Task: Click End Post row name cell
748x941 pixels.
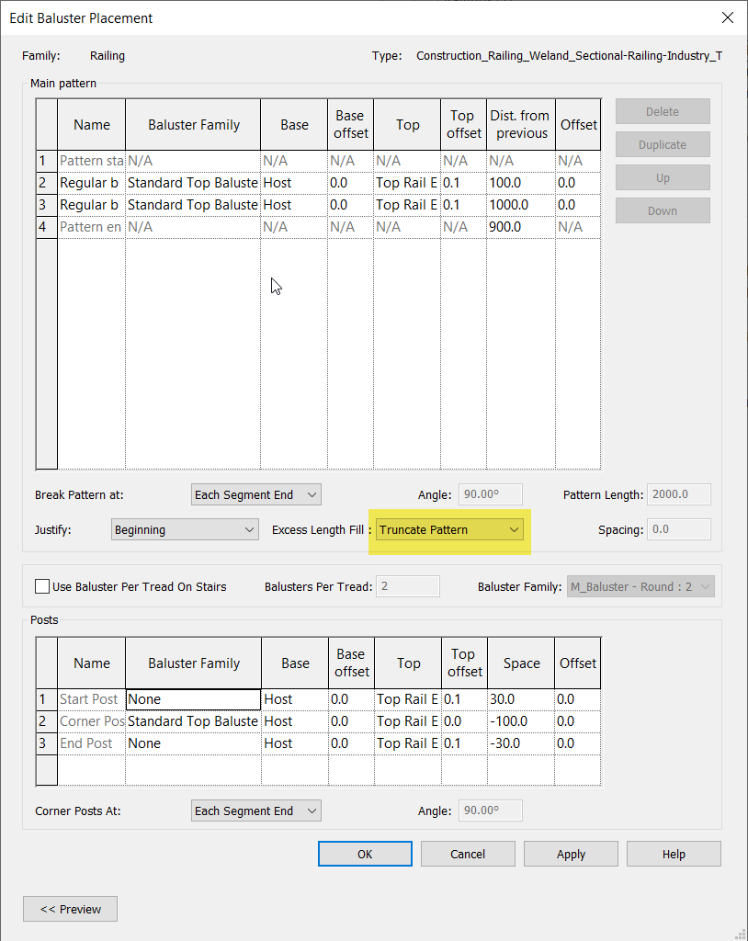Action: click(x=91, y=743)
